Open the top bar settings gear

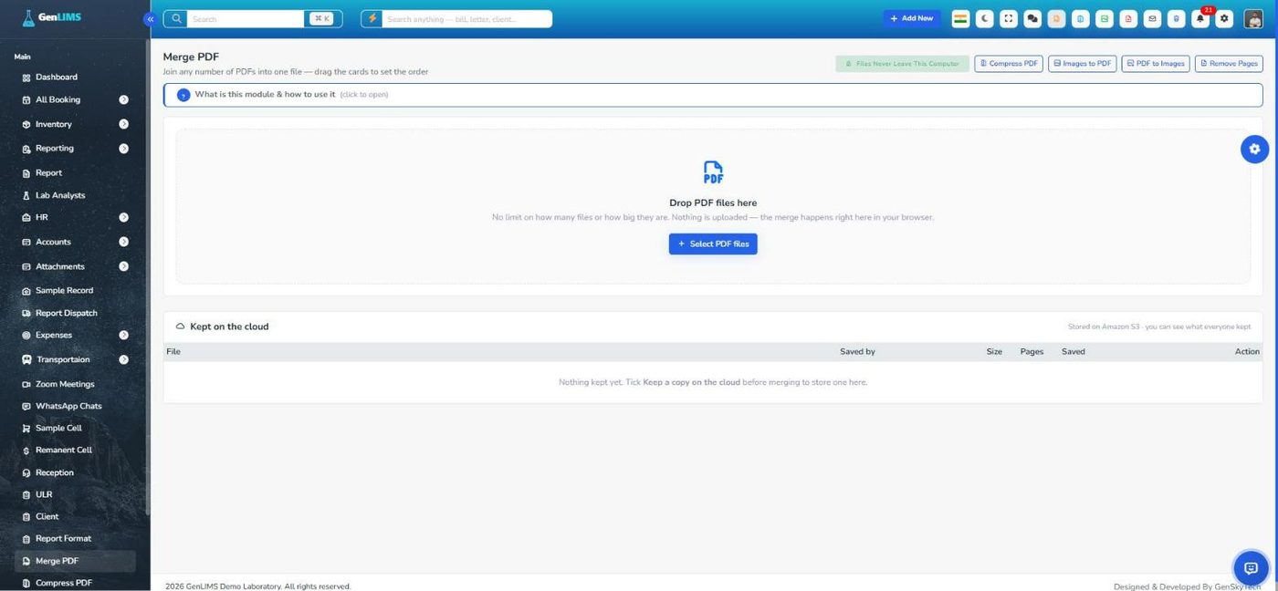[x=1225, y=18]
